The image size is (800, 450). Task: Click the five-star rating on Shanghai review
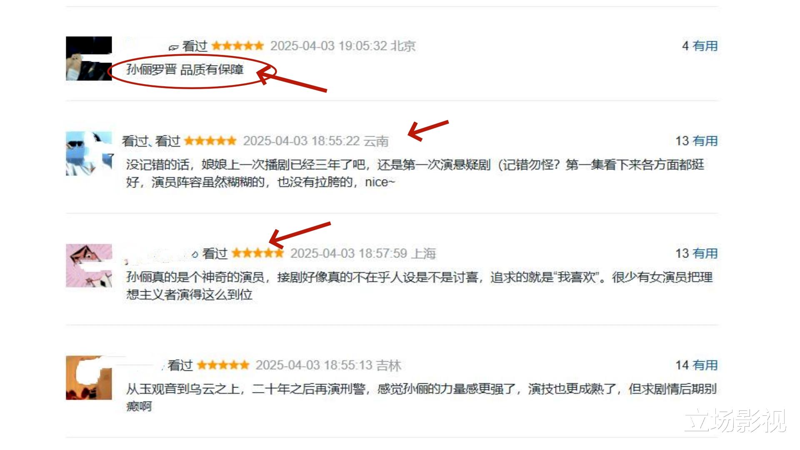(257, 253)
